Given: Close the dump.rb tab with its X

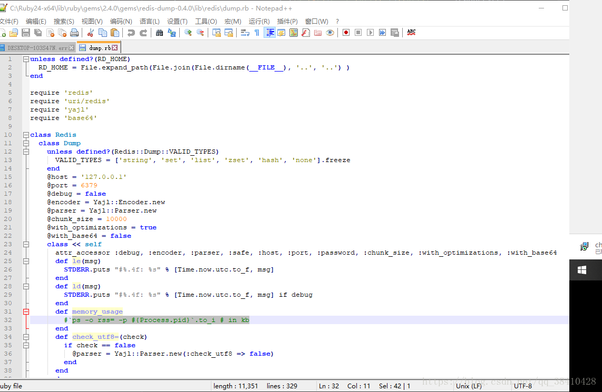Looking at the screenshot, I should coord(115,48).
